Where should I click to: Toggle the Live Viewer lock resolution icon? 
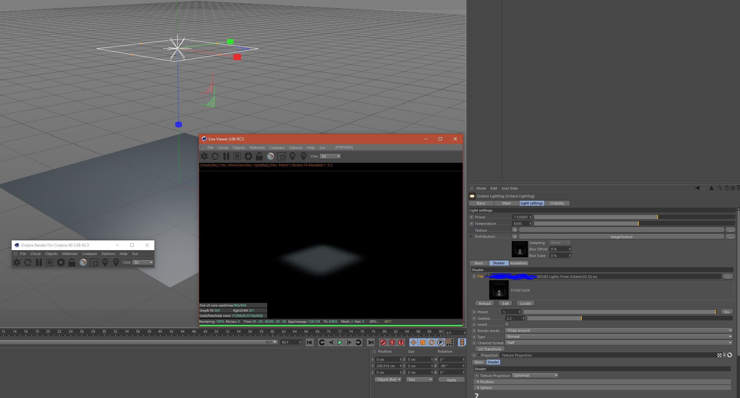tap(259, 156)
